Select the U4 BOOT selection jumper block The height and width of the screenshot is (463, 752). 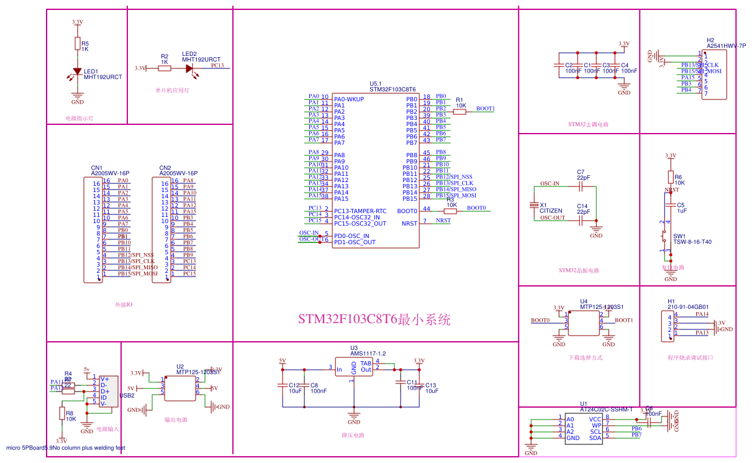584,322
